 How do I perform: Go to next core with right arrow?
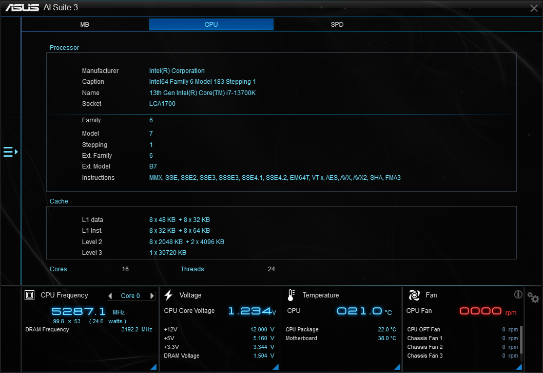click(152, 296)
